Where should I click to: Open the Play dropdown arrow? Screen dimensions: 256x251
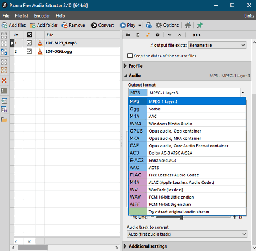(139, 26)
